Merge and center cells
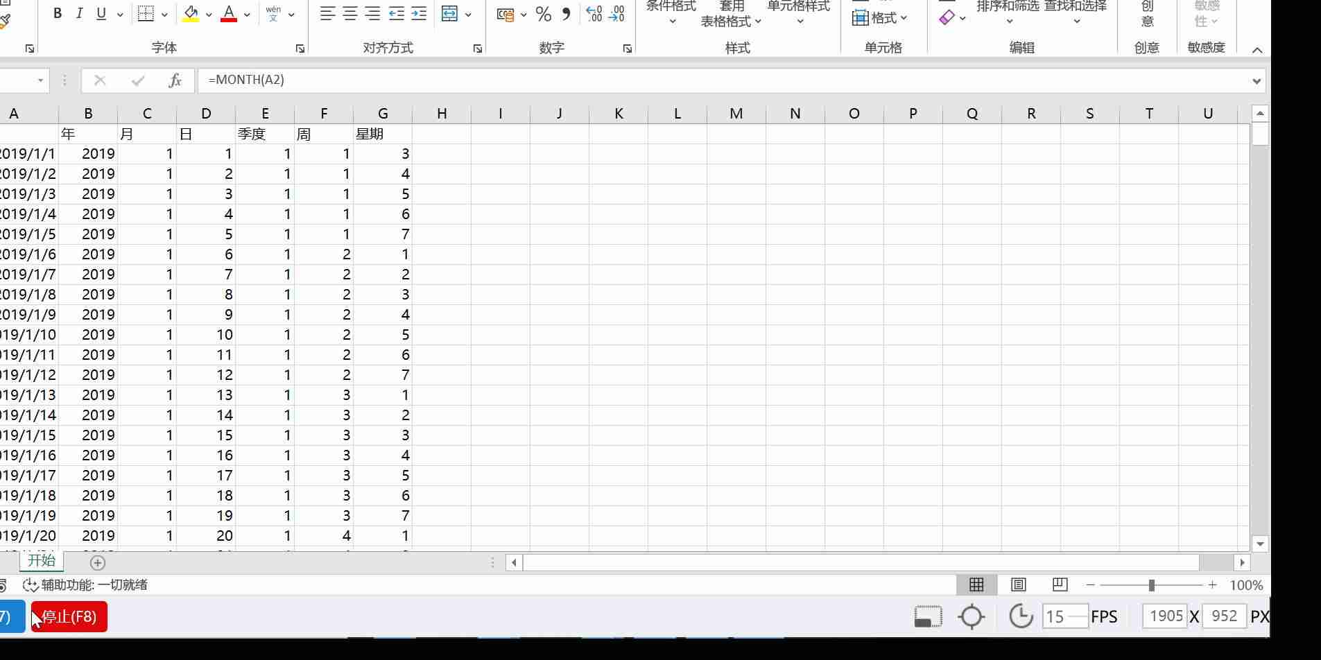 pyautogui.click(x=449, y=14)
